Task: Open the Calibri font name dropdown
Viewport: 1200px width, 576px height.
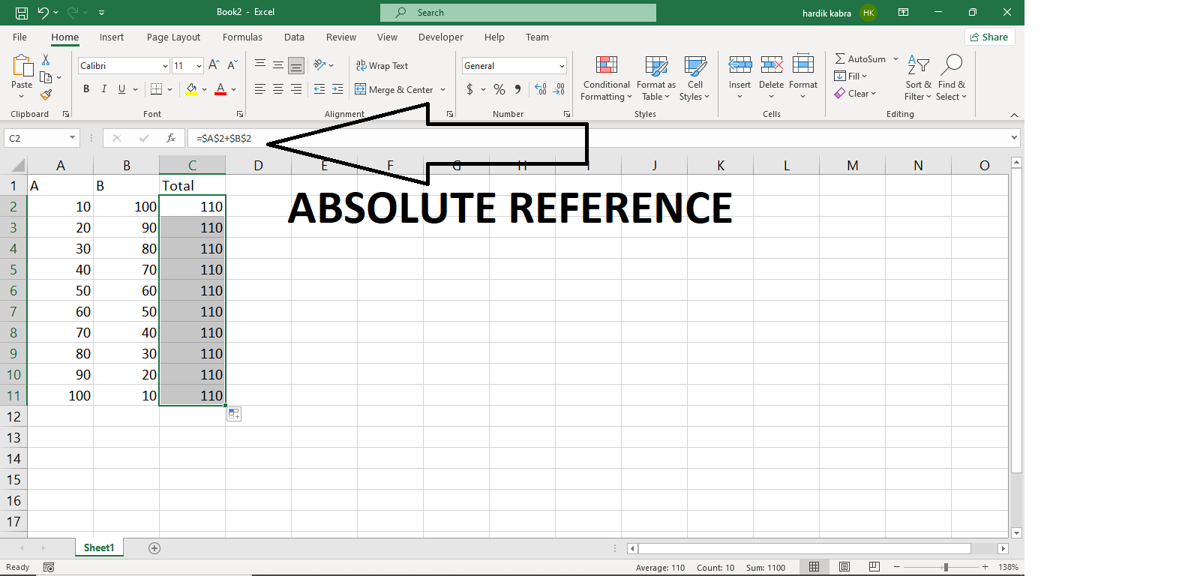Action: [x=165, y=66]
